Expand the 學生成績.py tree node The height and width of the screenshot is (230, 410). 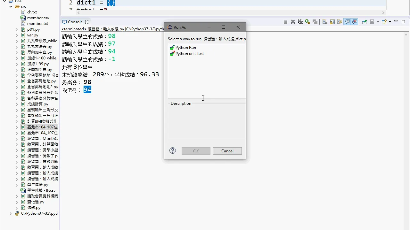point(17,185)
